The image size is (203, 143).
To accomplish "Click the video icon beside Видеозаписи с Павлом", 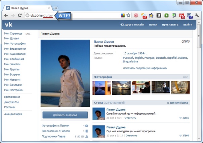I will [87, 131].
